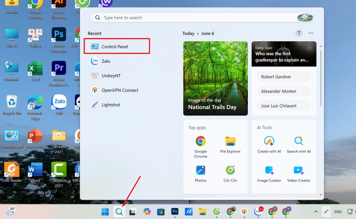Select the Network desktop icon

(x=12, y=71)
